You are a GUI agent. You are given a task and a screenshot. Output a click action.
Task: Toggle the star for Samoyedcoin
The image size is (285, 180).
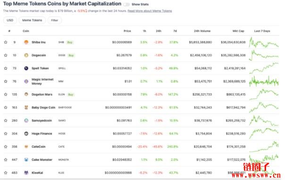coord(6,121)
